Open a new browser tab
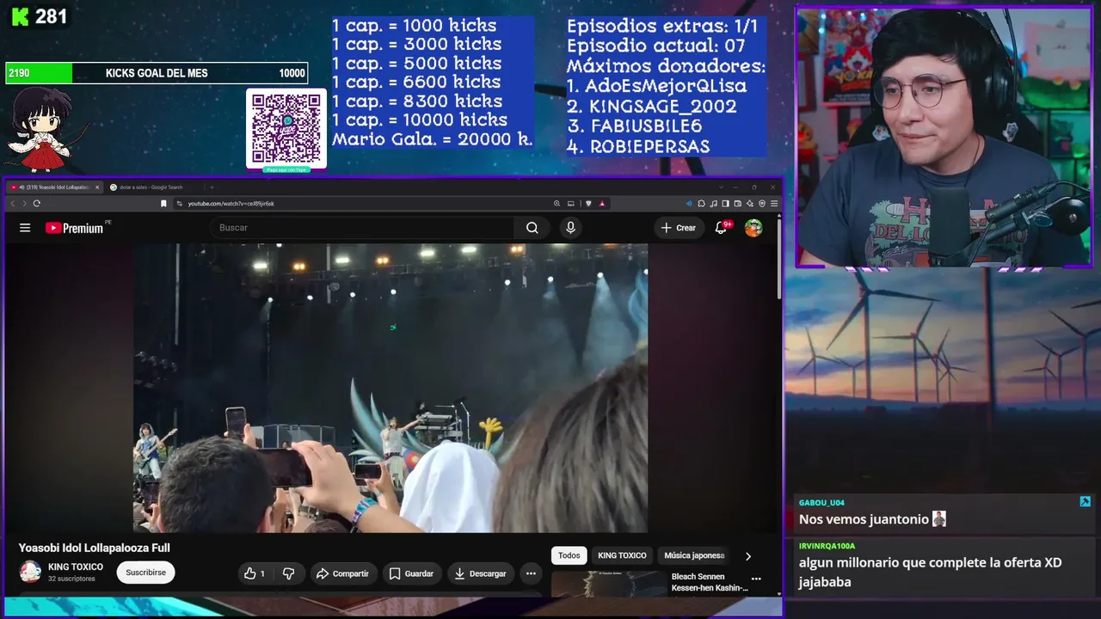This screenshot has width=1101, height=619. coord(213,187)
